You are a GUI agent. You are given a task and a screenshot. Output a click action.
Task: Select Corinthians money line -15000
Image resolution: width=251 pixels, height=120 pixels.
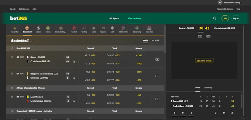point(139,63)
